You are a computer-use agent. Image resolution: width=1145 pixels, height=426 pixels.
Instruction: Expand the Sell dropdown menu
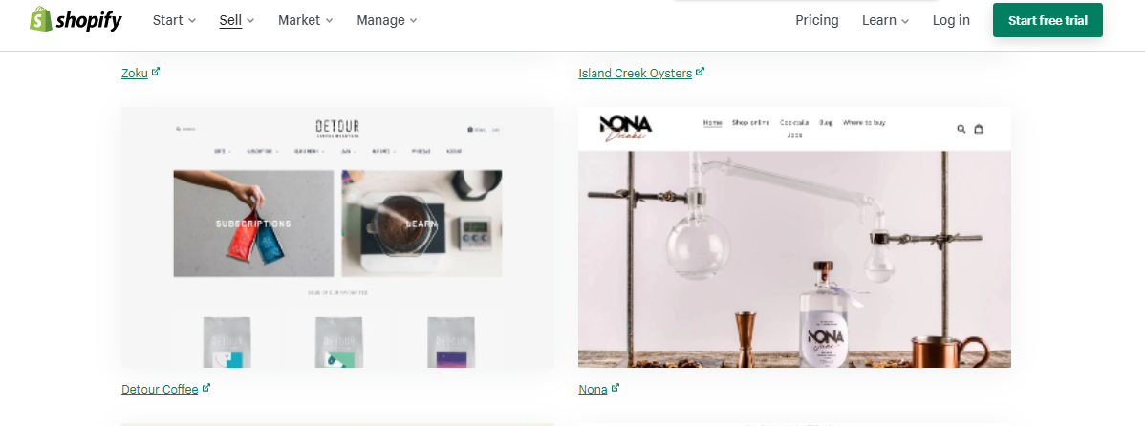pos(237,20)
